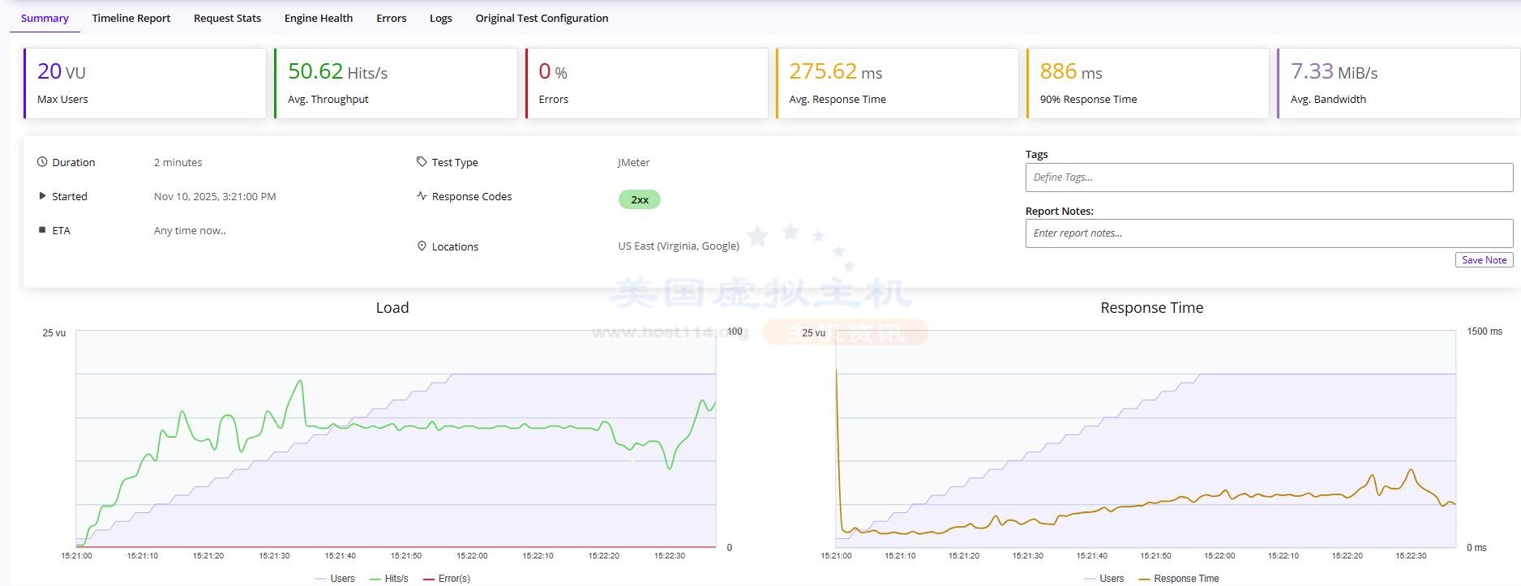Viewport: 1521px width, 586px height.
Task: Go to the Errors tab
Action: pos(392,18)
